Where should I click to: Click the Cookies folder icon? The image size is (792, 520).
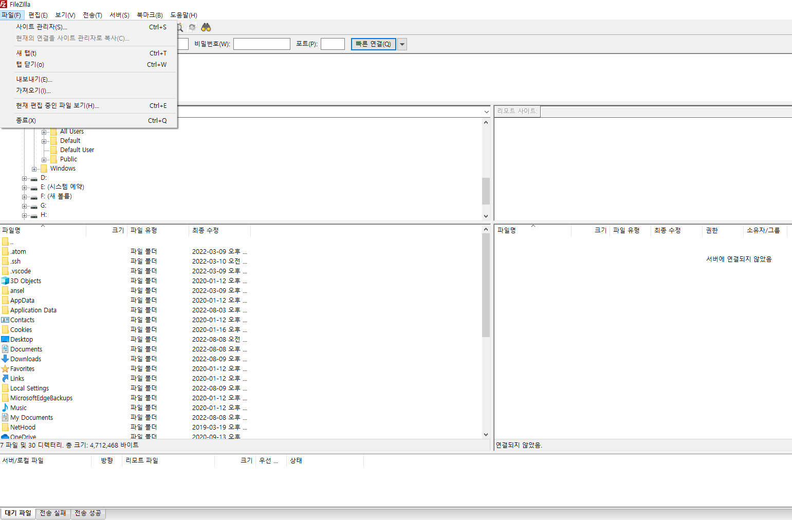tap(5, 329)
